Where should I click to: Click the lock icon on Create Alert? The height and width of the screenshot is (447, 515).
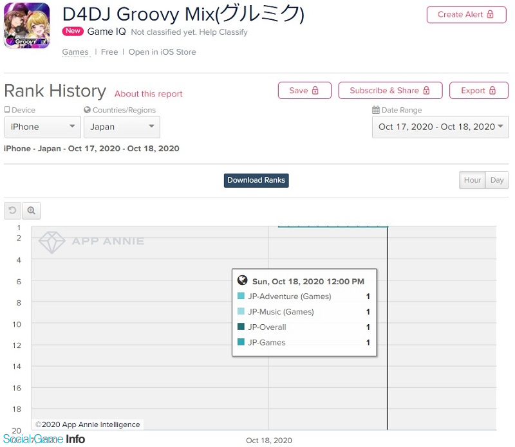490,14
